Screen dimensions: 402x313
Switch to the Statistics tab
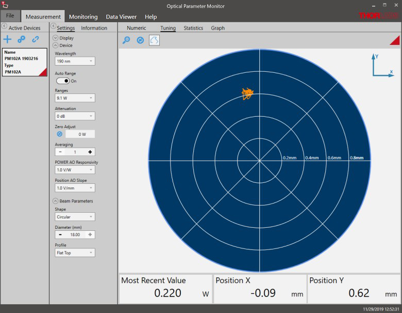click(193, 28)
